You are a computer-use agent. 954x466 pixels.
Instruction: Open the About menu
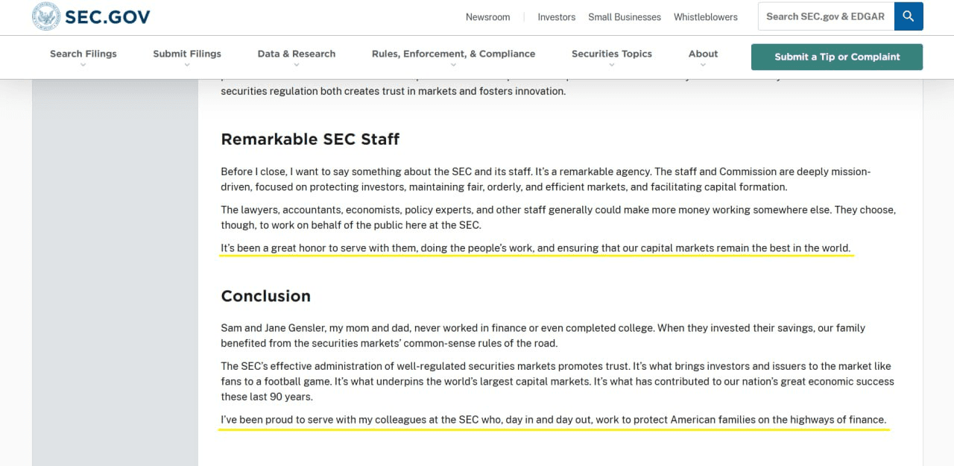pyautogui.click(x=703, y=54)
